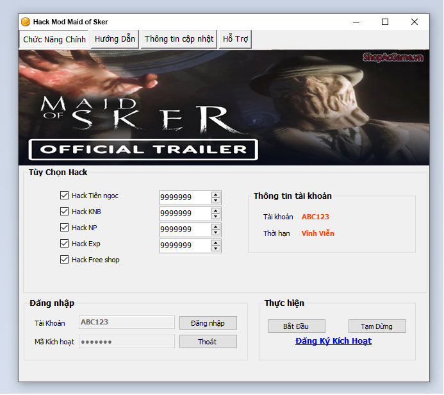
Task: Close the Hack Mod Maid of Sker window
Action: coord(415,22)
